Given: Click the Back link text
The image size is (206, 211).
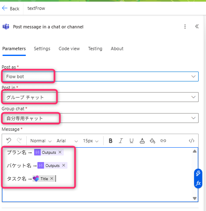Looking at the screenshot, I should tap(14, 9).
